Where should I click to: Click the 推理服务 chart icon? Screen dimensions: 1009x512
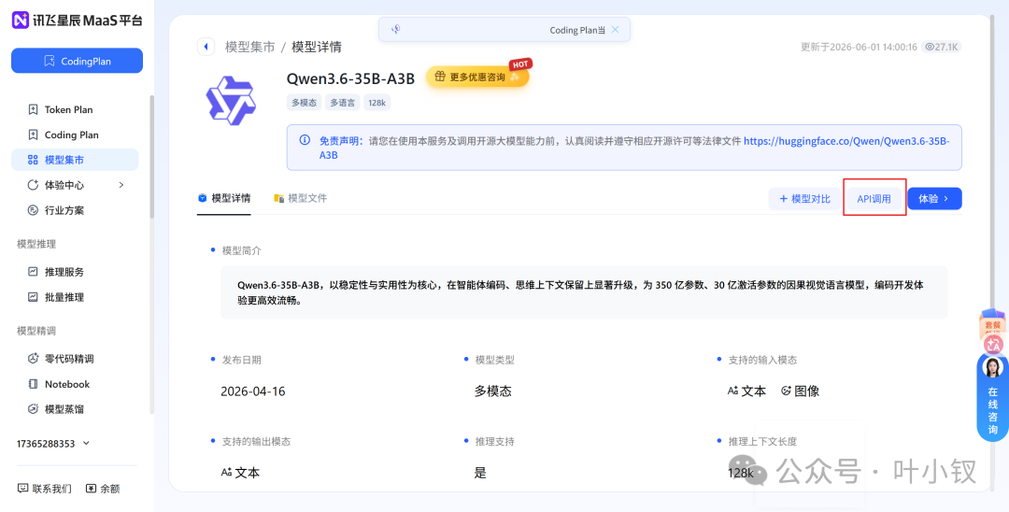[x=33, y=272]
